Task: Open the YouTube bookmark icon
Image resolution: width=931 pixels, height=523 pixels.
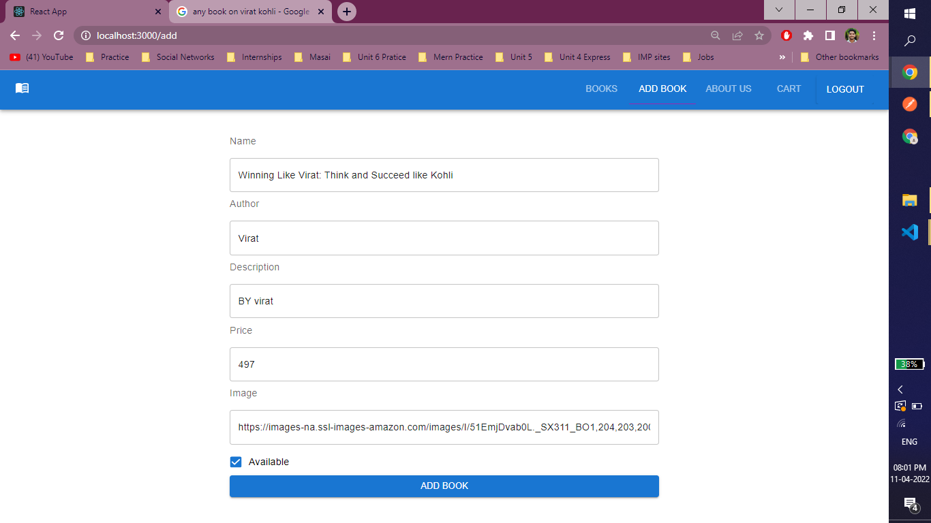Action: click(x=15, y=57)
